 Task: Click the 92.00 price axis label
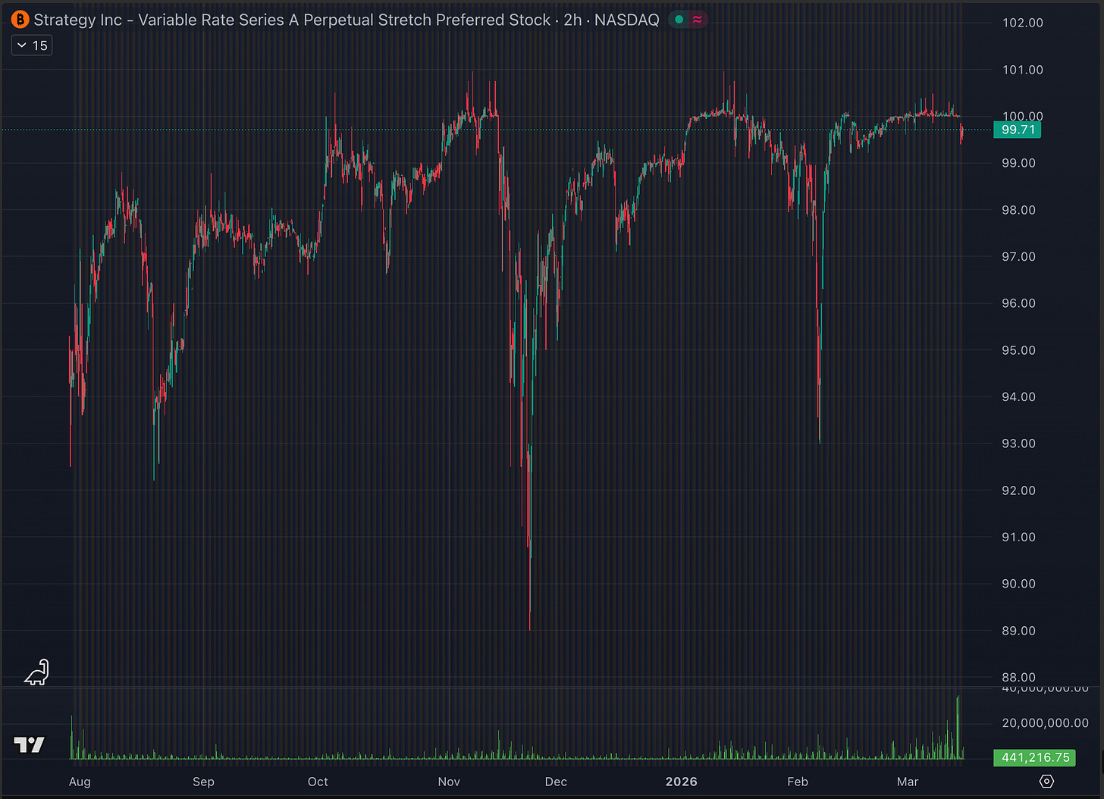click(1018, 490)
